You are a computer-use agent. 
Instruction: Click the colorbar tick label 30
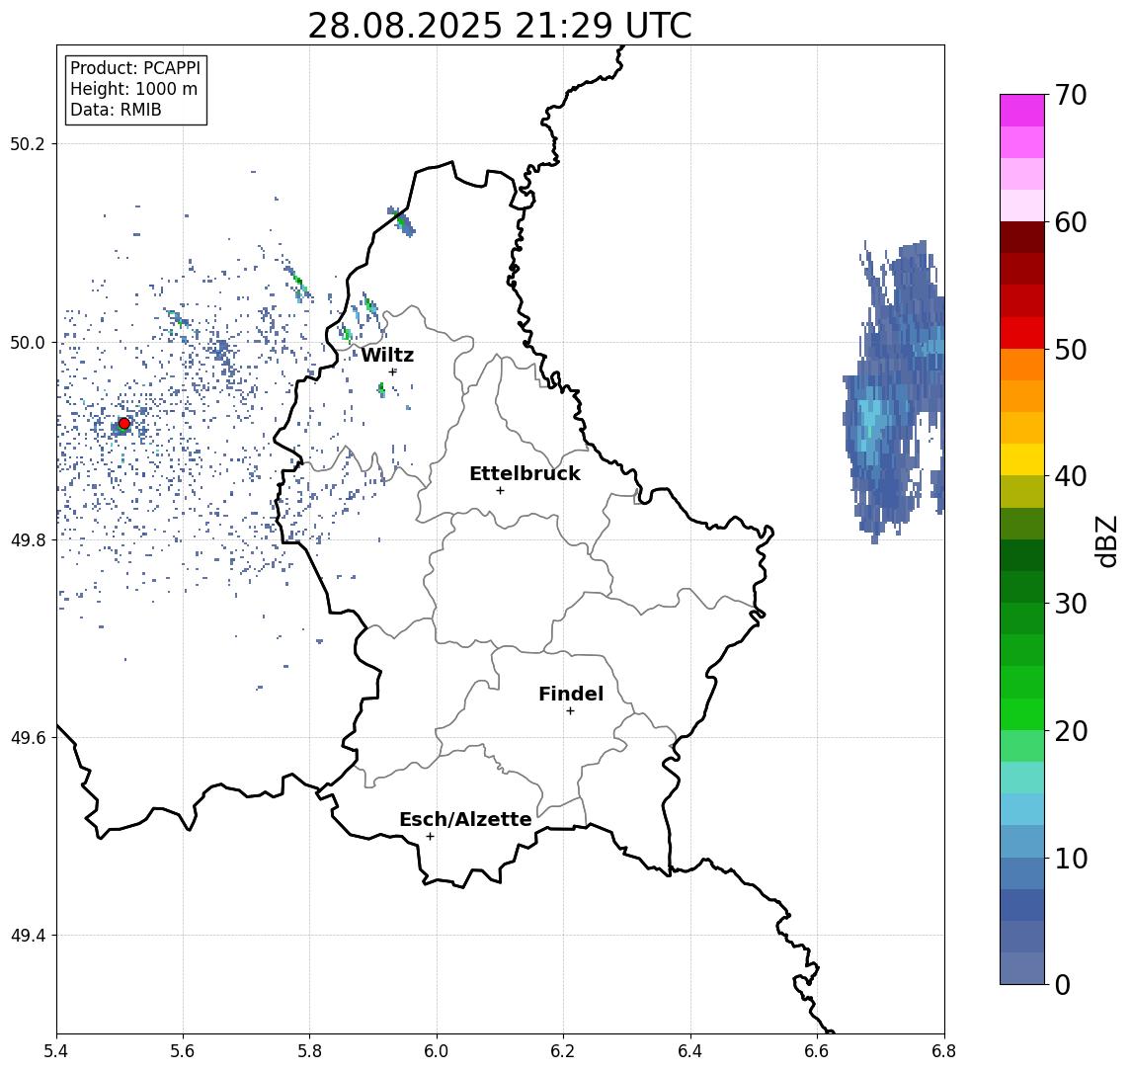click(1071, 604)
